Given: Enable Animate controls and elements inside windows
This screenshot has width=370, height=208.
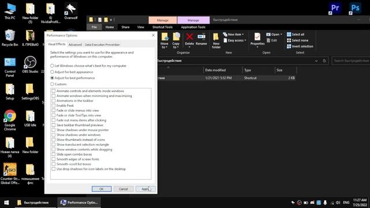Looking at the screenshot, I should (x=54, y=91).
